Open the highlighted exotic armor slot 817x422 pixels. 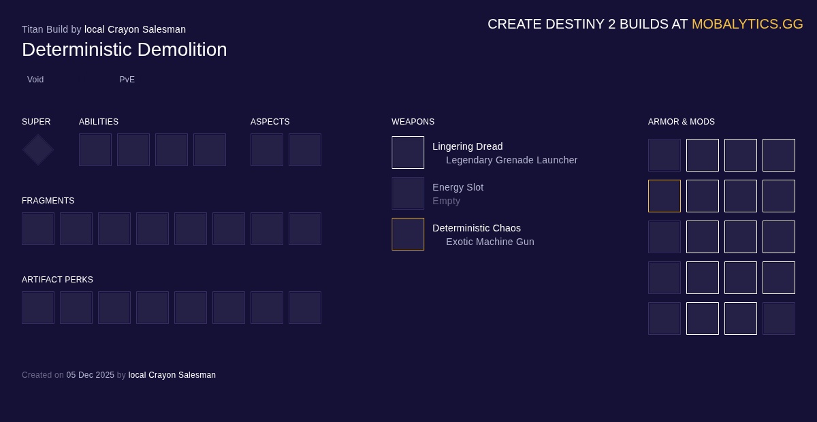pos(664,196)
